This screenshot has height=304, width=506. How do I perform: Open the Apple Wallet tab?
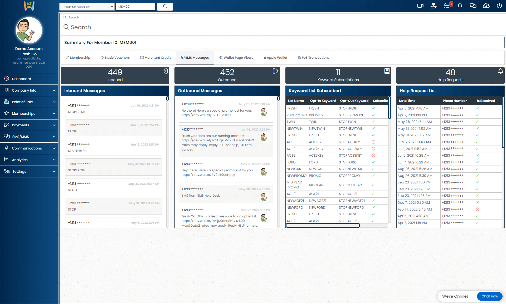[x=275, y=58]
